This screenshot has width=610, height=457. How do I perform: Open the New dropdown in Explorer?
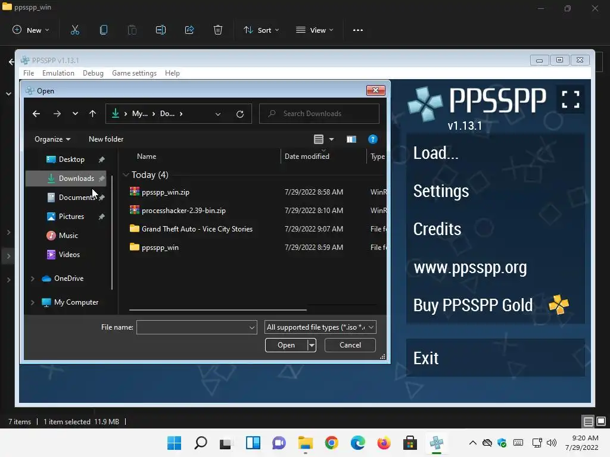[31, 30]
